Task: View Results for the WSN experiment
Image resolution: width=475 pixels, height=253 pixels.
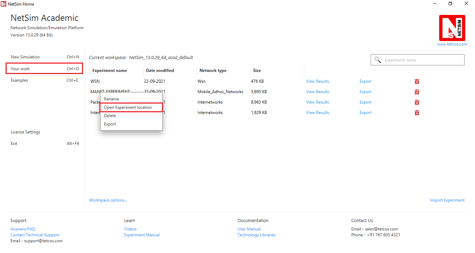Action: coord(317,81)
